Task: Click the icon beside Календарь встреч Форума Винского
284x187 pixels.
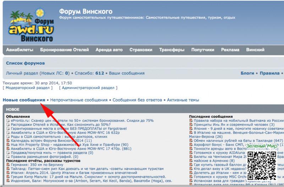Action: pyautogui.click(x=8, y=141)
